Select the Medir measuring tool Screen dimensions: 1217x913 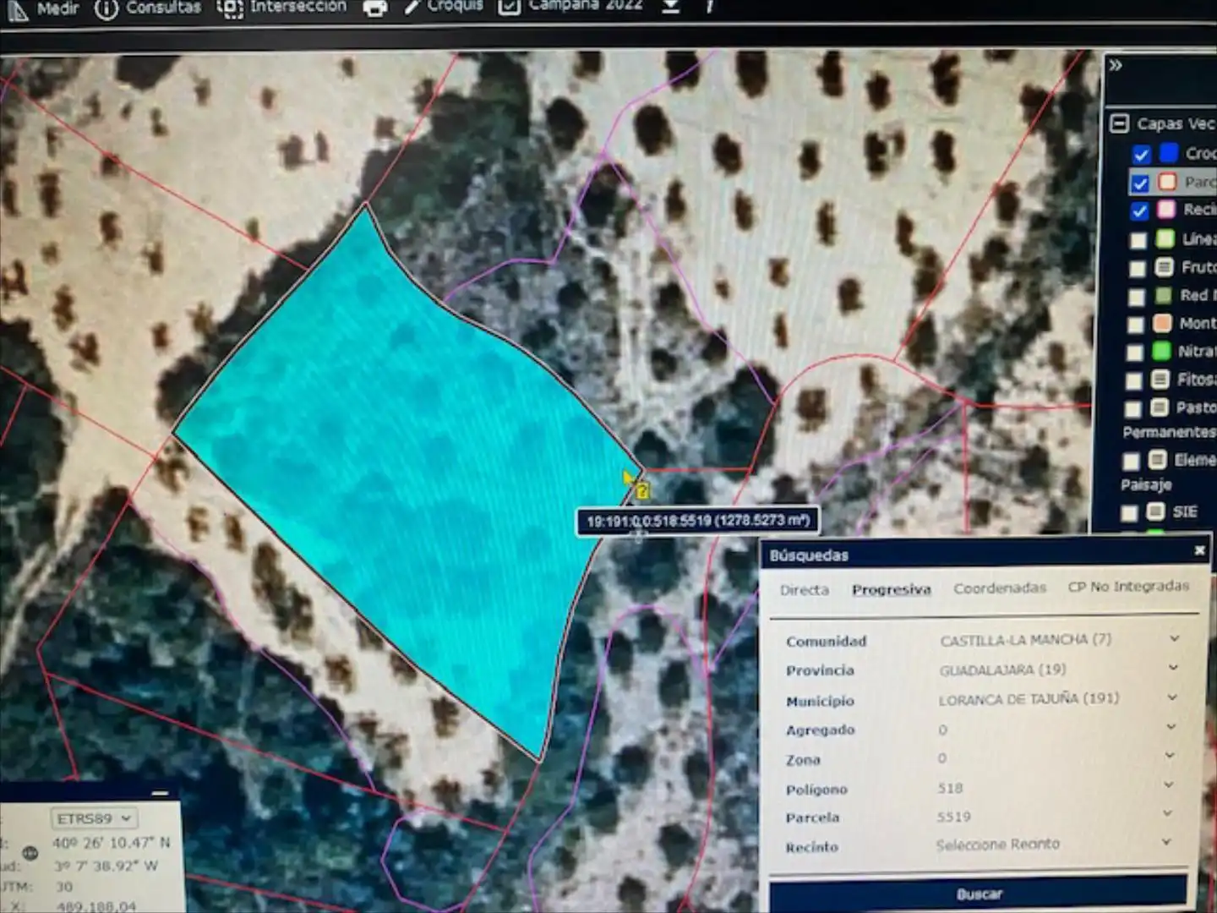44,9
